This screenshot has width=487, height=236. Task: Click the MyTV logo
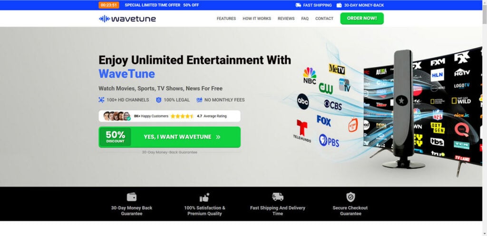[344, 85]
